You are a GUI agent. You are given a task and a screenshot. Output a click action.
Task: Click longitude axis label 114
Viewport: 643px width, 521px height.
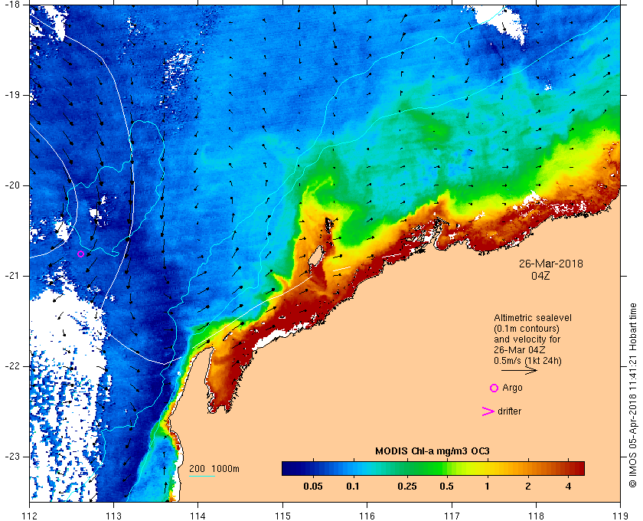click(198, 516)
